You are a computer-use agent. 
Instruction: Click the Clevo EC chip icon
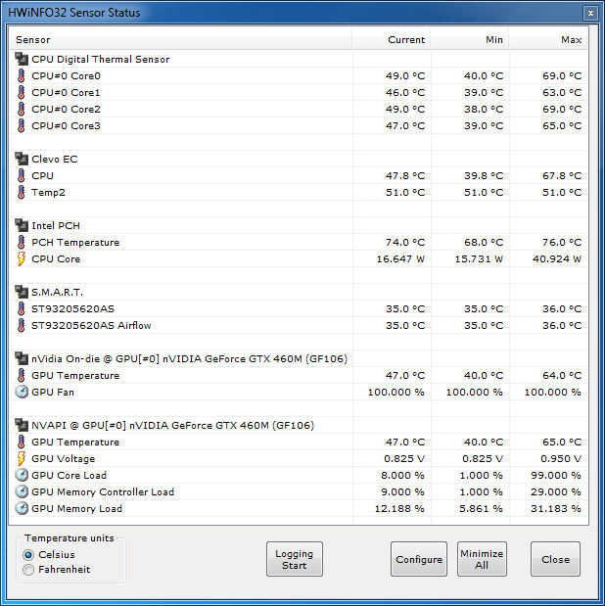22,159
